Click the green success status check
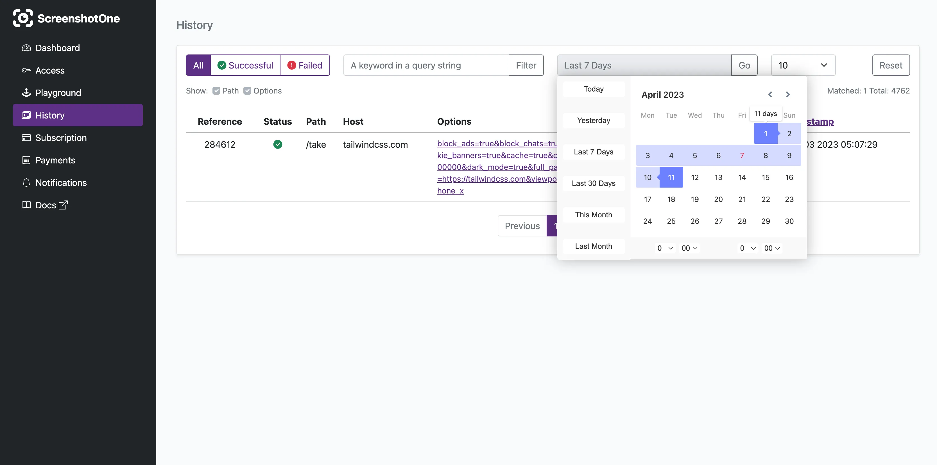 pyautogui.click(x=278, y=144)
